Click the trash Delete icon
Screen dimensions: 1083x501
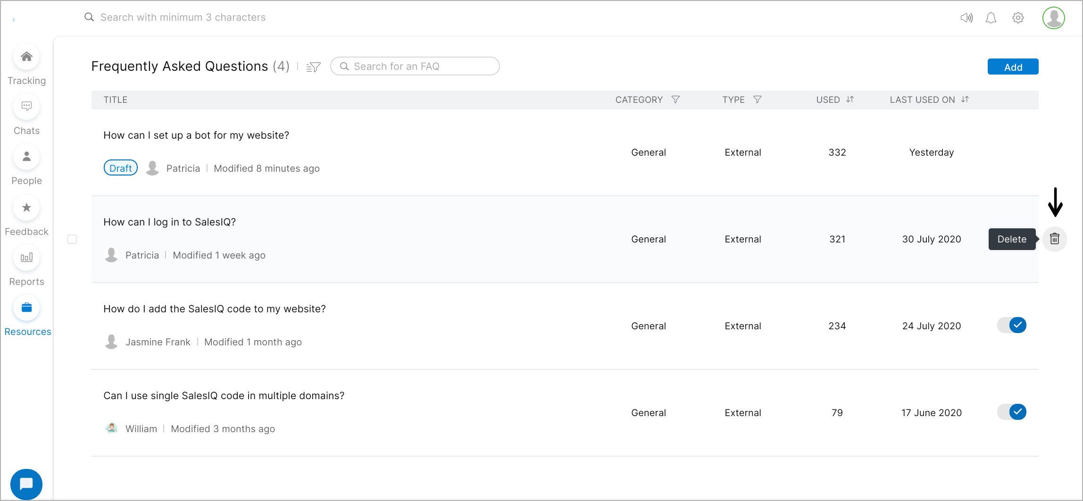1054,239
